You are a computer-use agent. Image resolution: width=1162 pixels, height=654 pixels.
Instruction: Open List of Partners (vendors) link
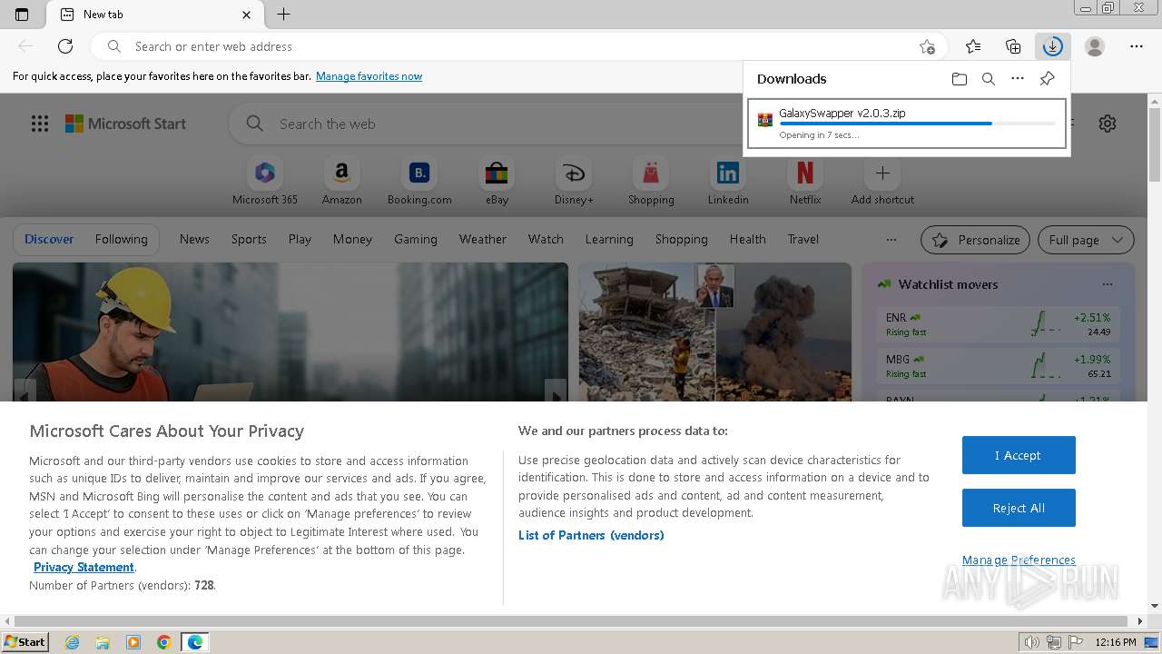[x=591, y=535]
